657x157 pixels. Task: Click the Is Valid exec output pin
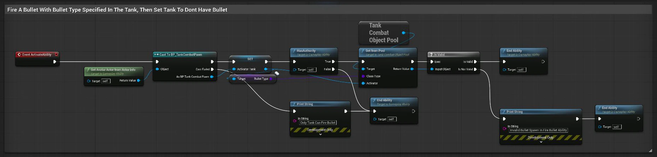pos(475,62)
